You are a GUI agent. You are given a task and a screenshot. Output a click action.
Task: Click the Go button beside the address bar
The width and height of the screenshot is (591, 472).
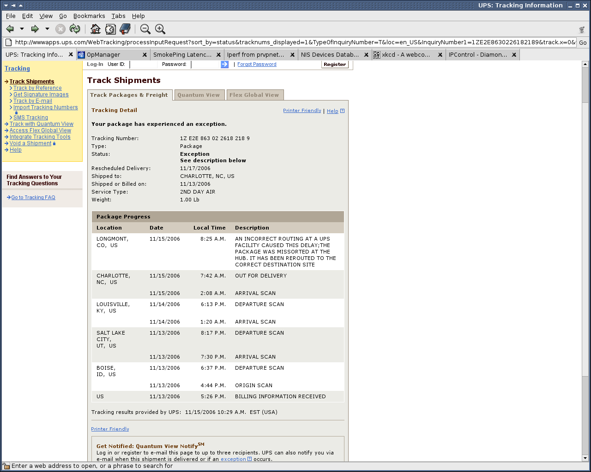pyautogui.click(x=583, y=42)
